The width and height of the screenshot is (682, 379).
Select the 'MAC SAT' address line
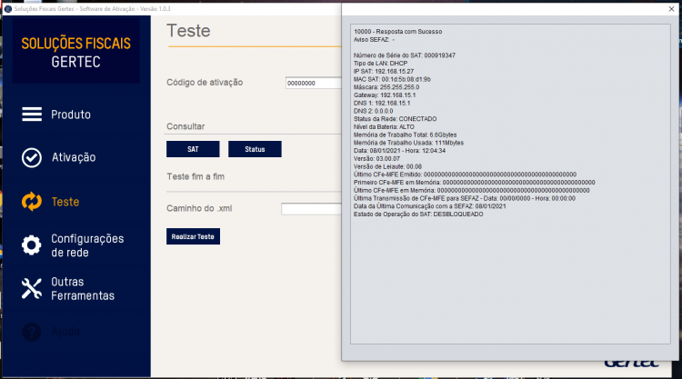(x=392, y=80)
